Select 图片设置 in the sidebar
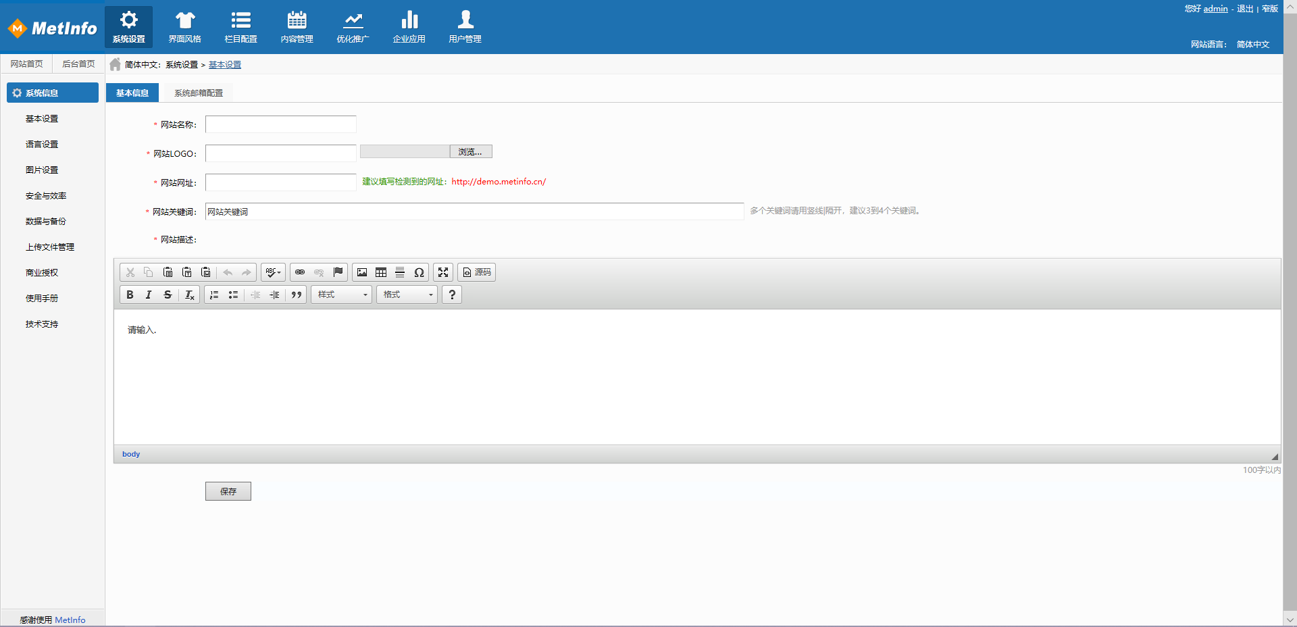Screen dimensions: 1297x627 pyautogui.click(x=42, y=170)
